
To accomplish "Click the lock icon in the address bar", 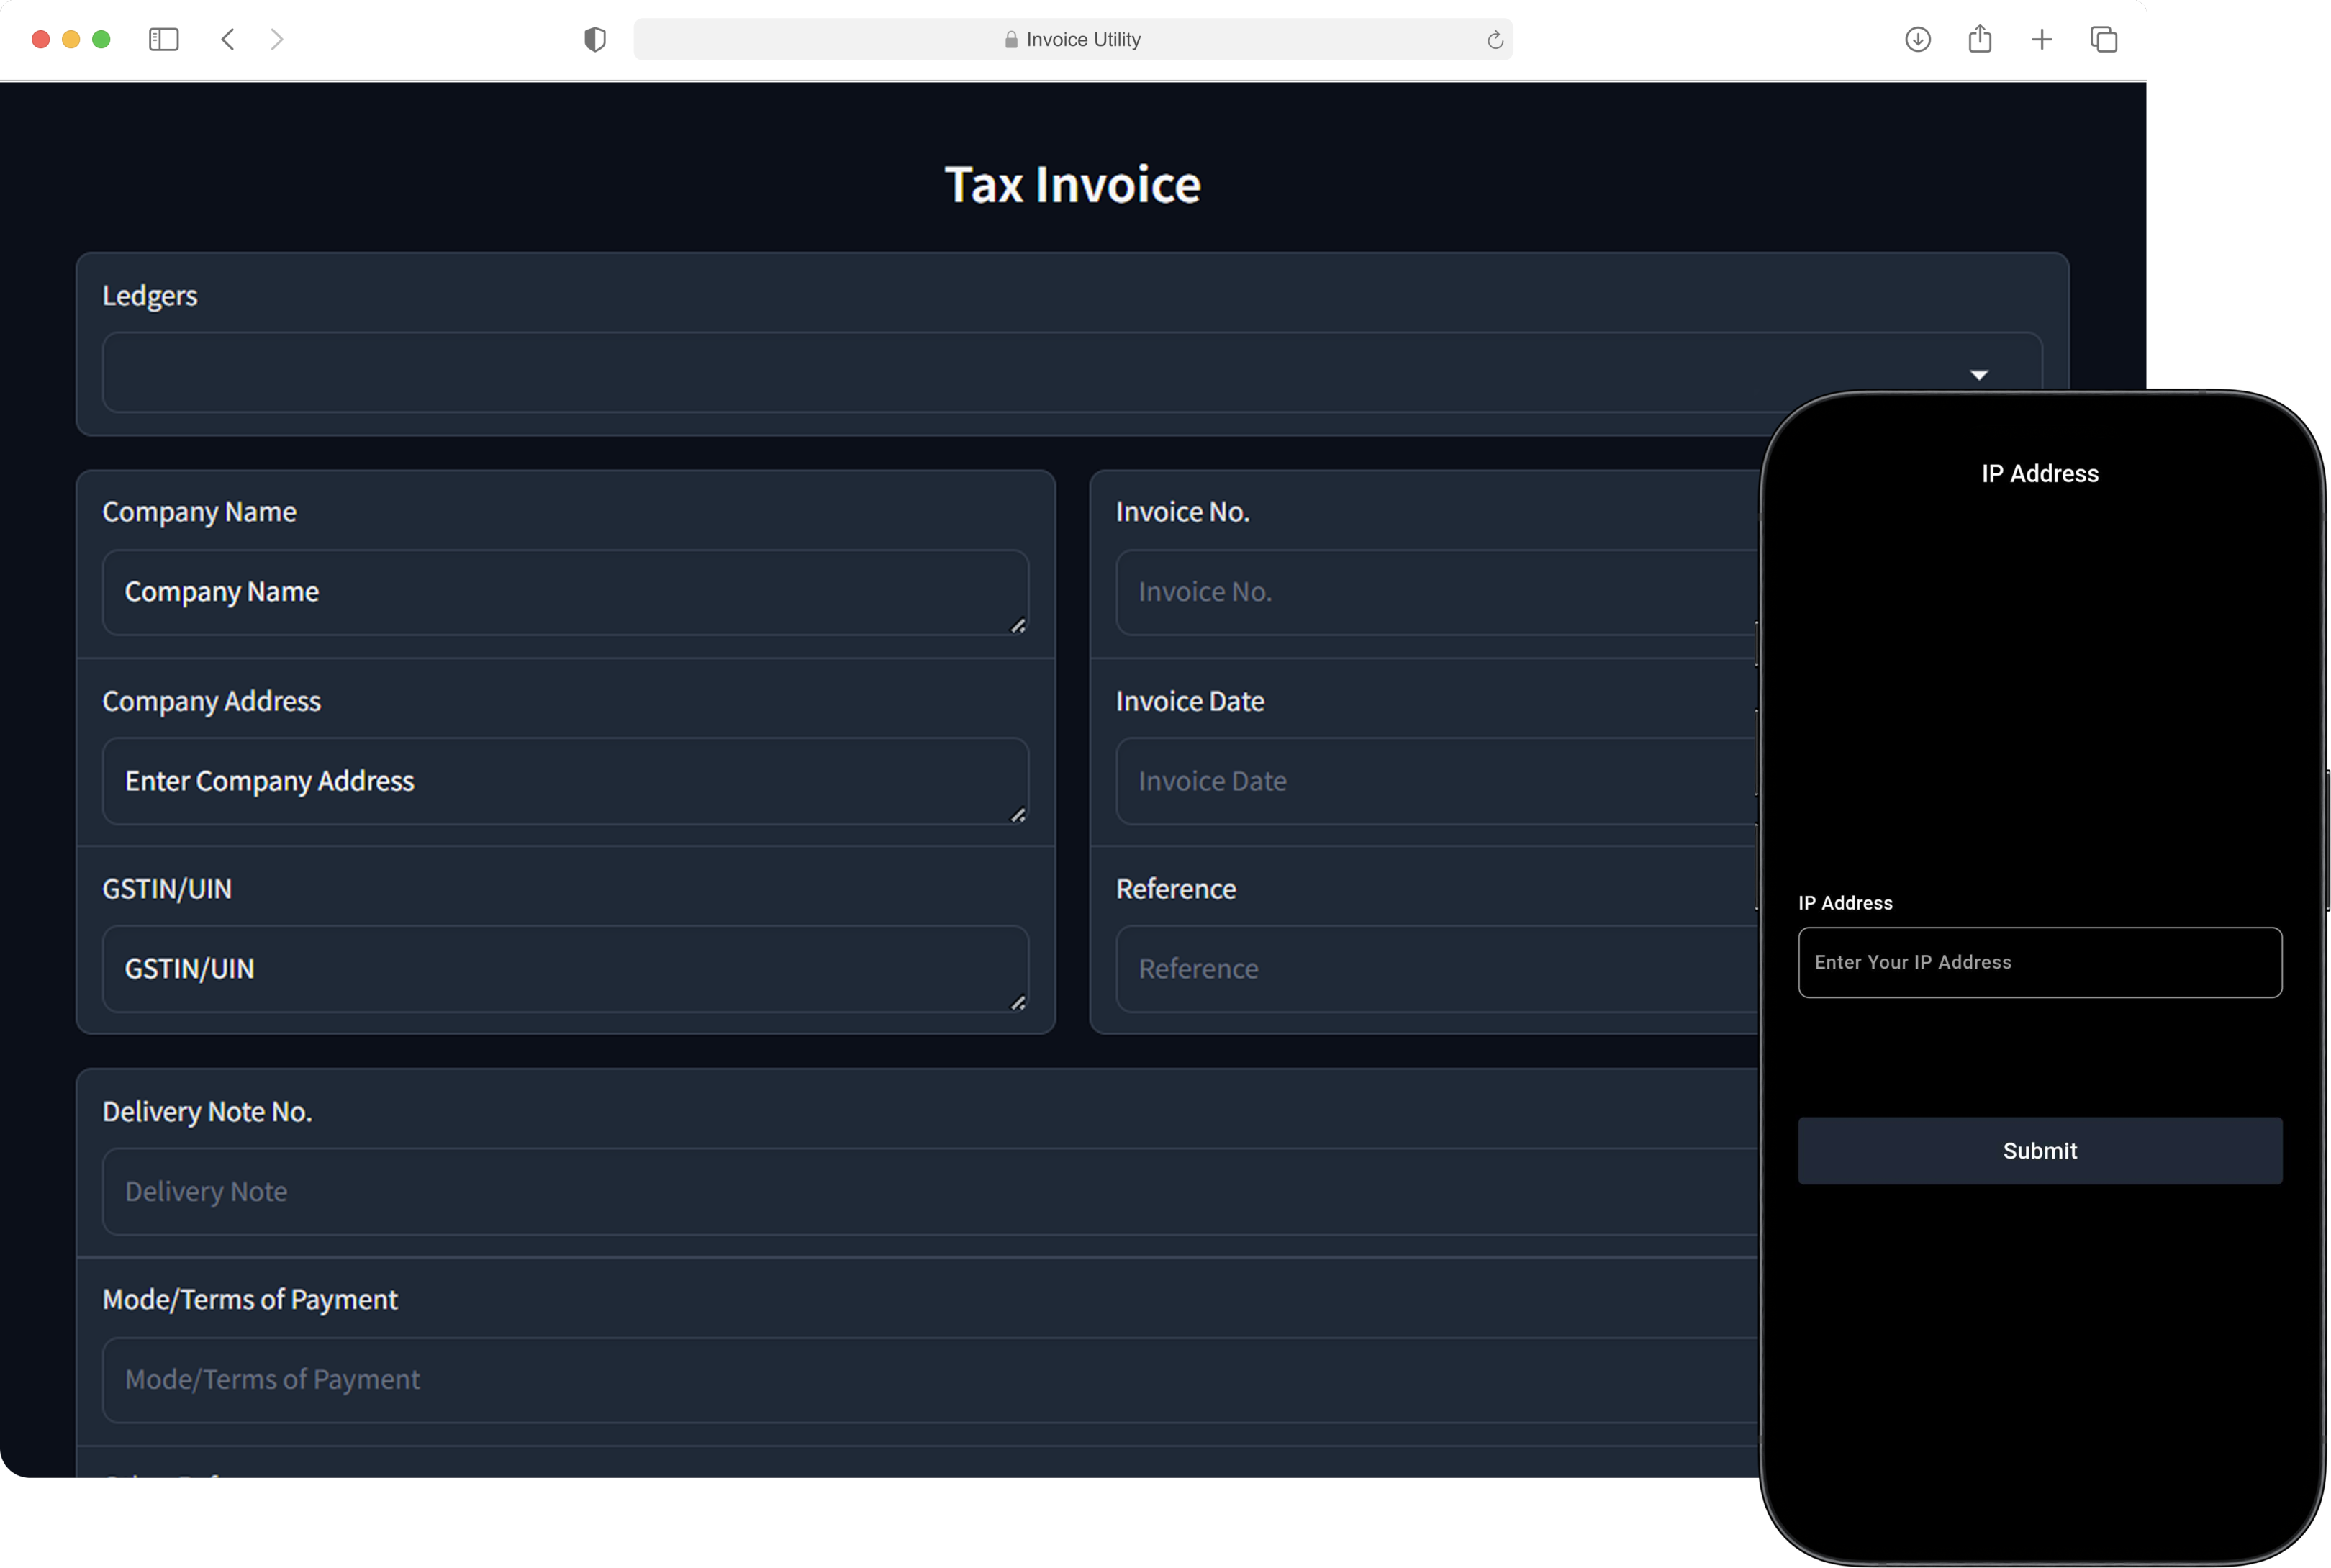I will (1011, 39).
